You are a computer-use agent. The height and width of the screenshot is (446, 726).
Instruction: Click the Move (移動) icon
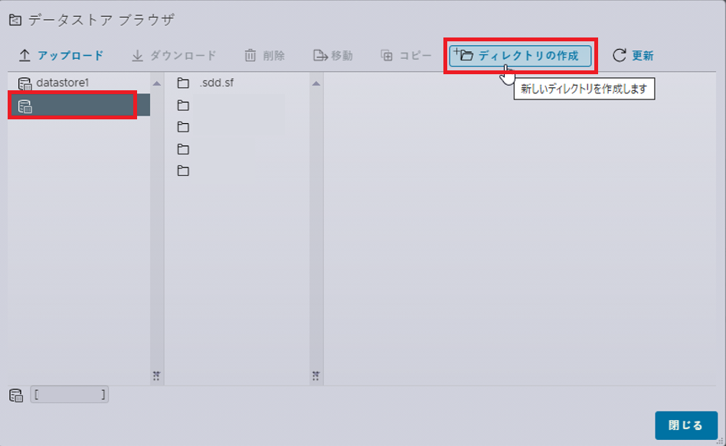click(320, 56)
